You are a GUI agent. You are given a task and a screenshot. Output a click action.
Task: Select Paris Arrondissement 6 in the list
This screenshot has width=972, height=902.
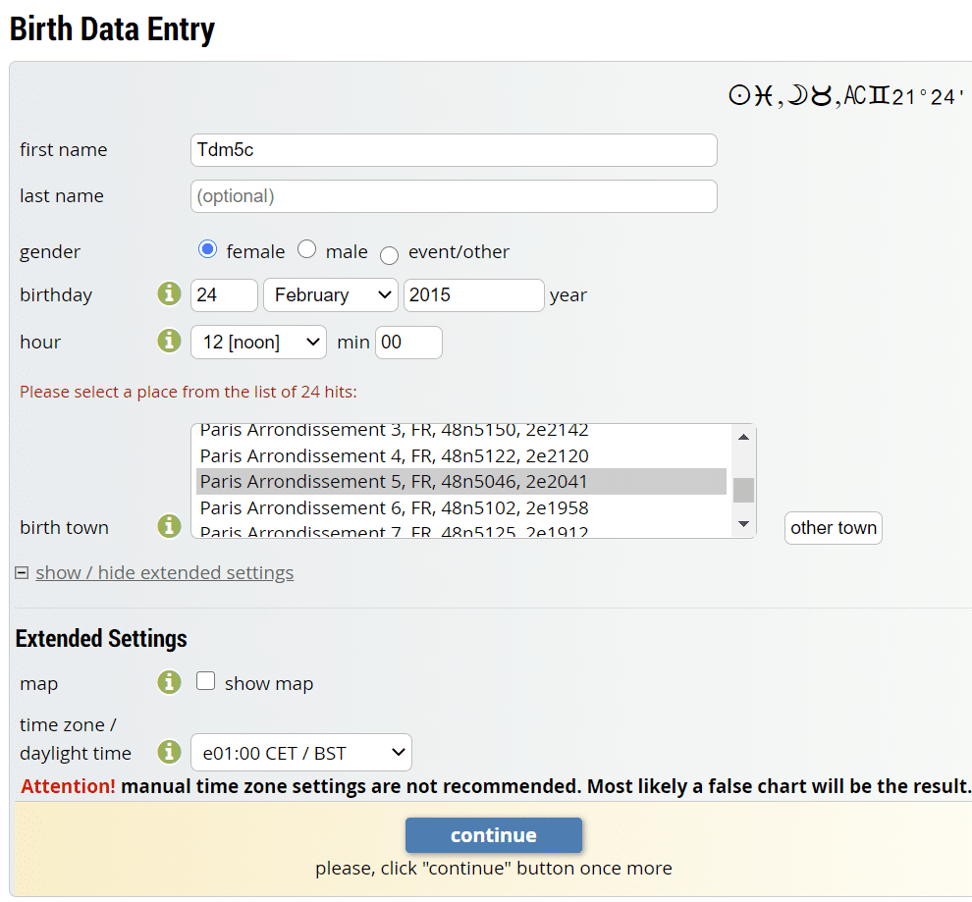[x=461, y=508]
